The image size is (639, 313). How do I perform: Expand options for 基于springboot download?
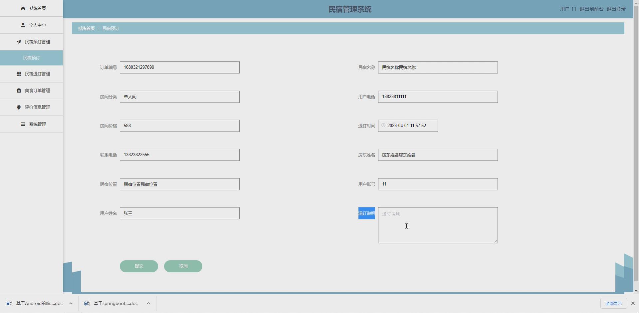(x=148, y=303)
